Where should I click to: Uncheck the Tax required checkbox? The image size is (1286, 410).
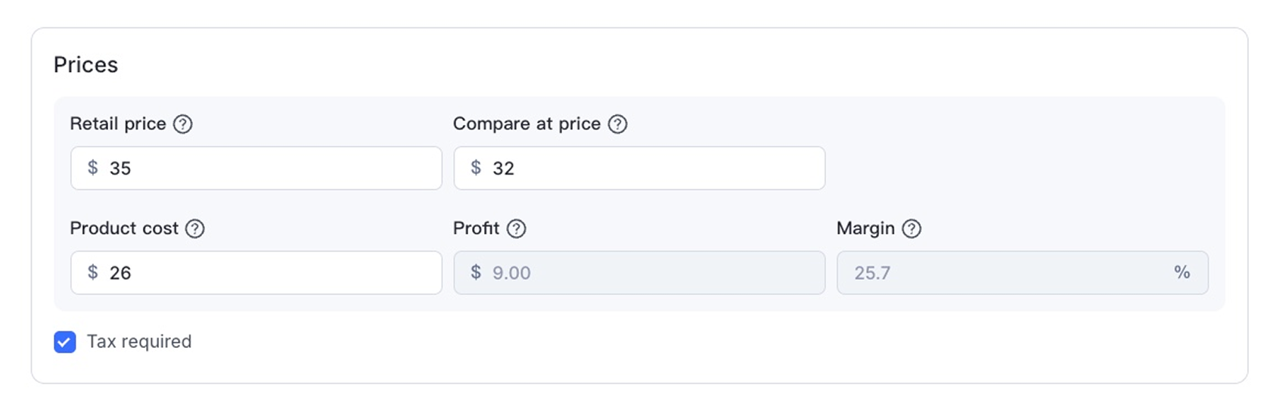(x=65, y=342)
